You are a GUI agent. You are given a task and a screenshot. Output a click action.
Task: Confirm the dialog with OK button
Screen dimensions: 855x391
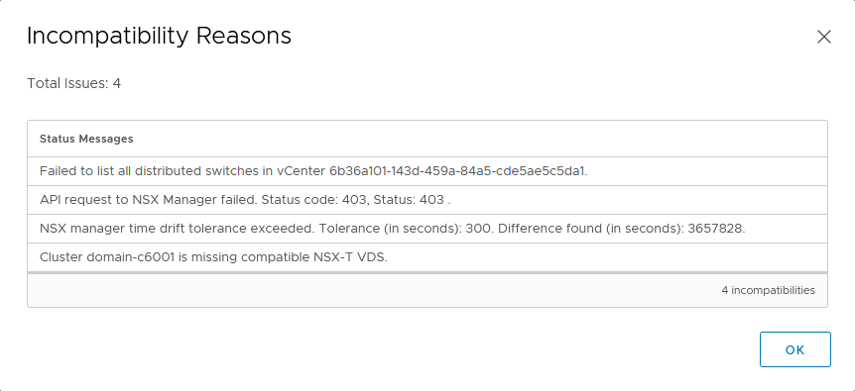tap(795, 349)
